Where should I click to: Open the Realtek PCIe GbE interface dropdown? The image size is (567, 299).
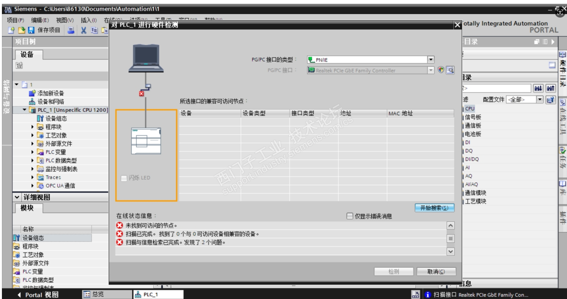tap(431, 70)
